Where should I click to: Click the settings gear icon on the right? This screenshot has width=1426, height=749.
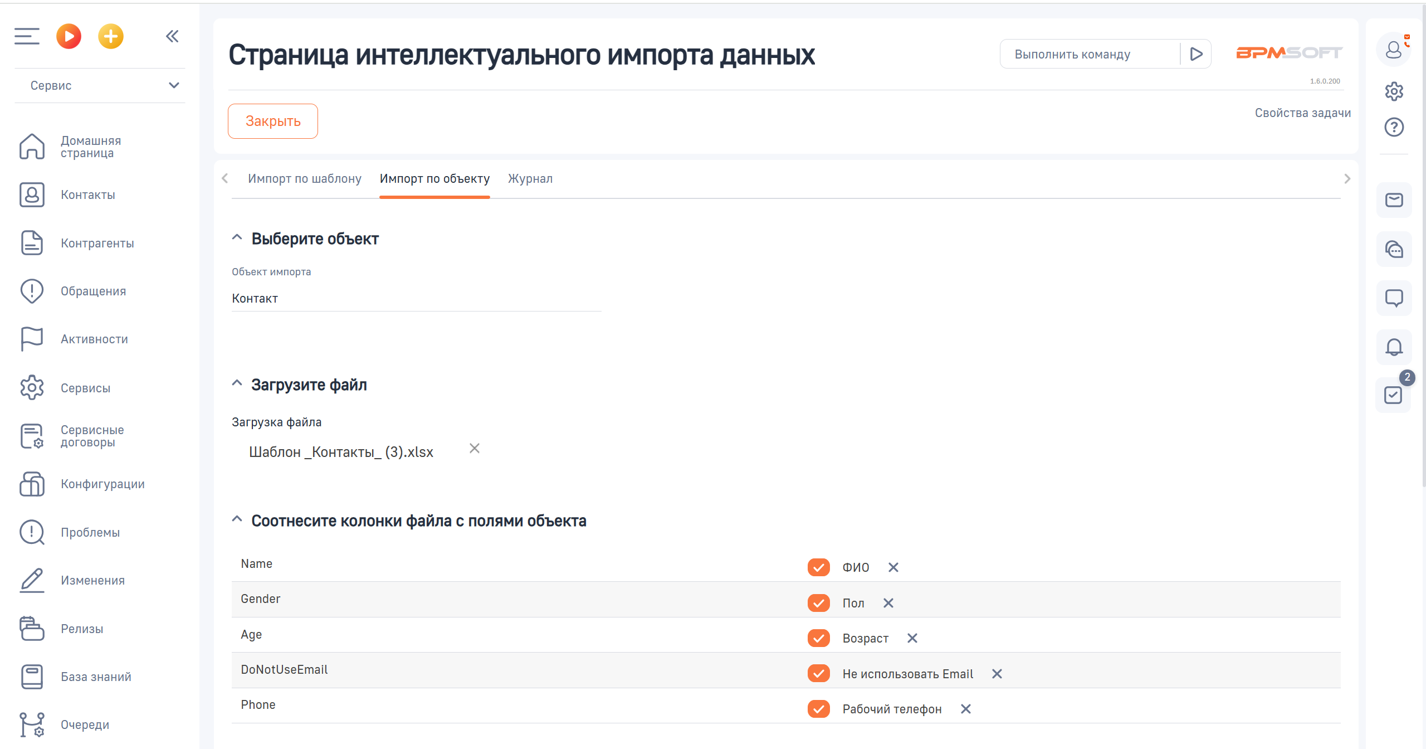1394,91
